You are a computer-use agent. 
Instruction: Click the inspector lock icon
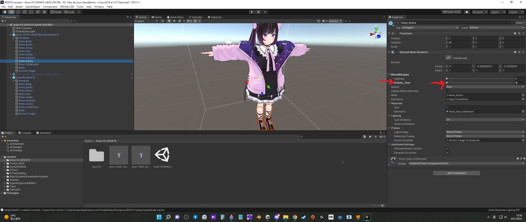[x=519, y=17]
